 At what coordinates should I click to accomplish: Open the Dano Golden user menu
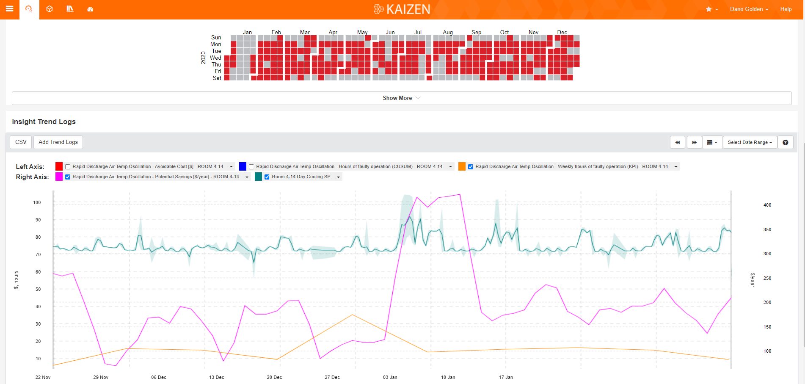pos(749,9)
